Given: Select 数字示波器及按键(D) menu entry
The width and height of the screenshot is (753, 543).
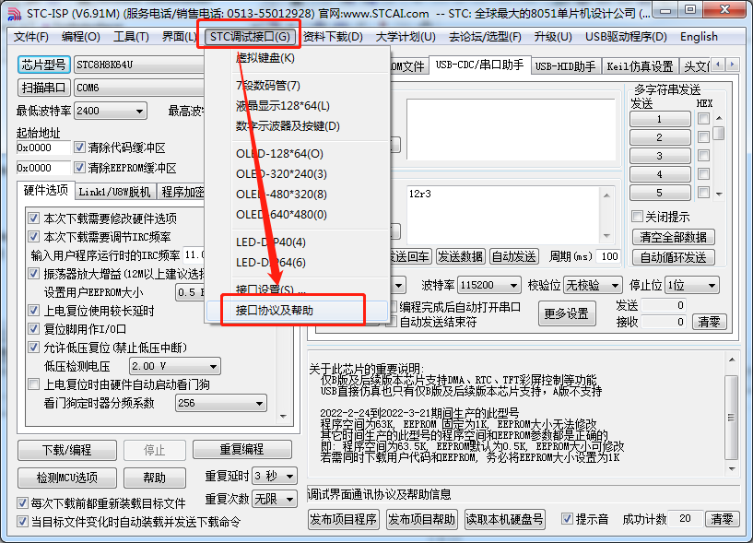Looking at the screenshot, I should [297, 126].
